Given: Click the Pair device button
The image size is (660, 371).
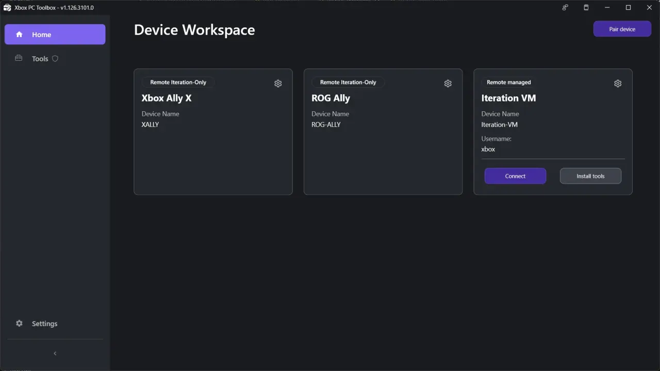Looking at the screenshot, I should coord(622,29).
